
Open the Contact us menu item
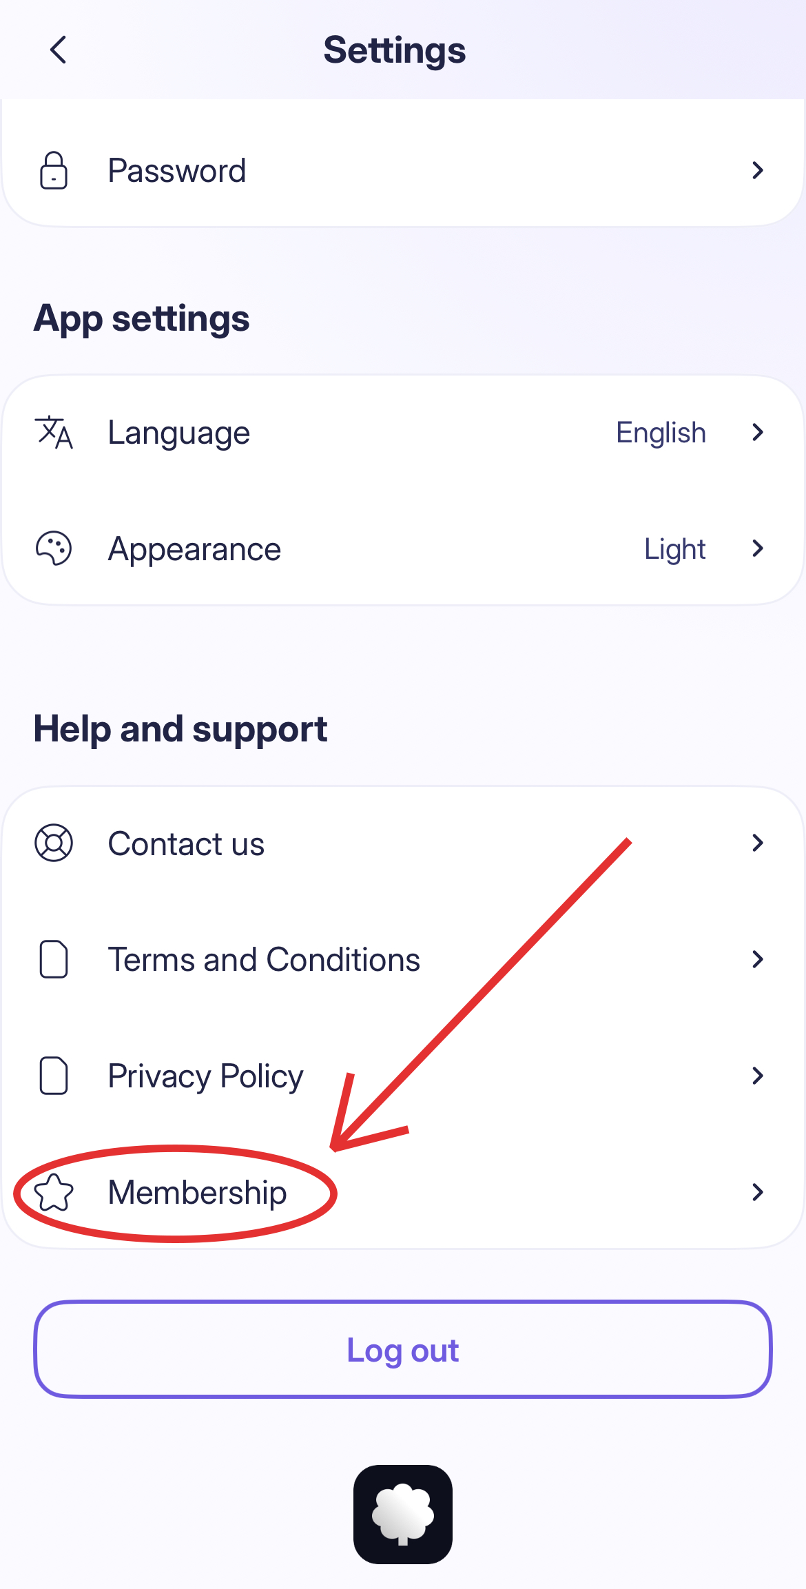pyautogui.click(x=186, y=843)
